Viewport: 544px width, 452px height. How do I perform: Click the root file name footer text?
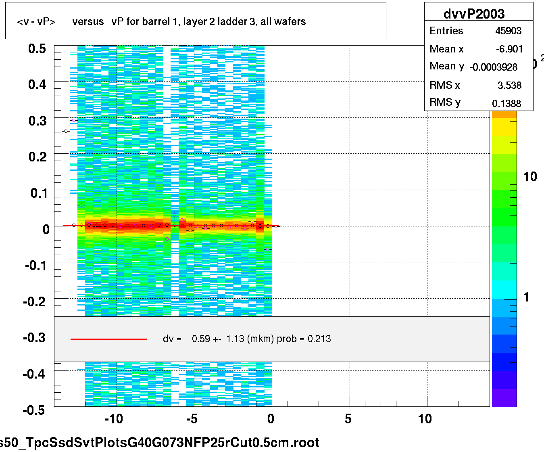(160, 443)
